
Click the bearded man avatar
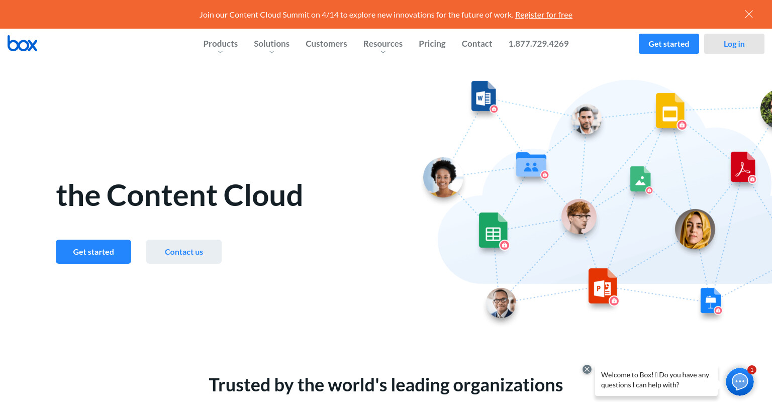pyautogui.click(x=587, y=120)
